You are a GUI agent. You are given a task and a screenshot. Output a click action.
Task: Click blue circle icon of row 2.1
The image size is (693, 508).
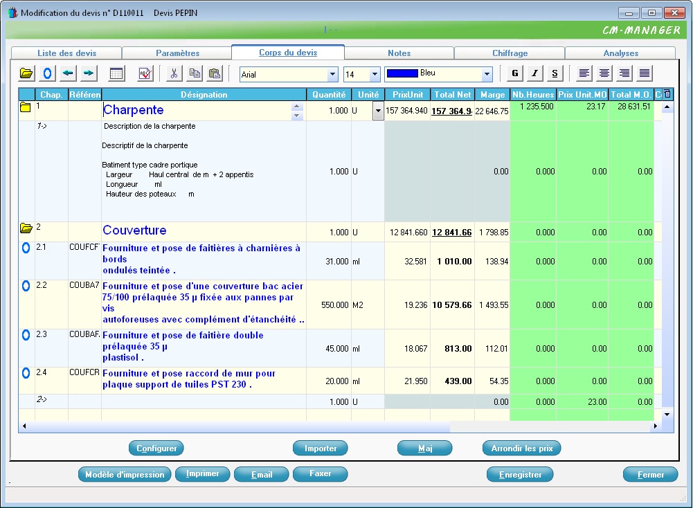coord(26,248)
